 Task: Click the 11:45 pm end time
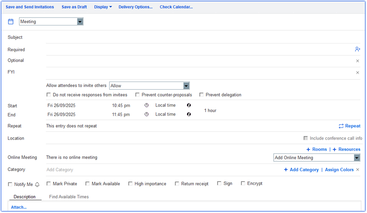point(121,114)
